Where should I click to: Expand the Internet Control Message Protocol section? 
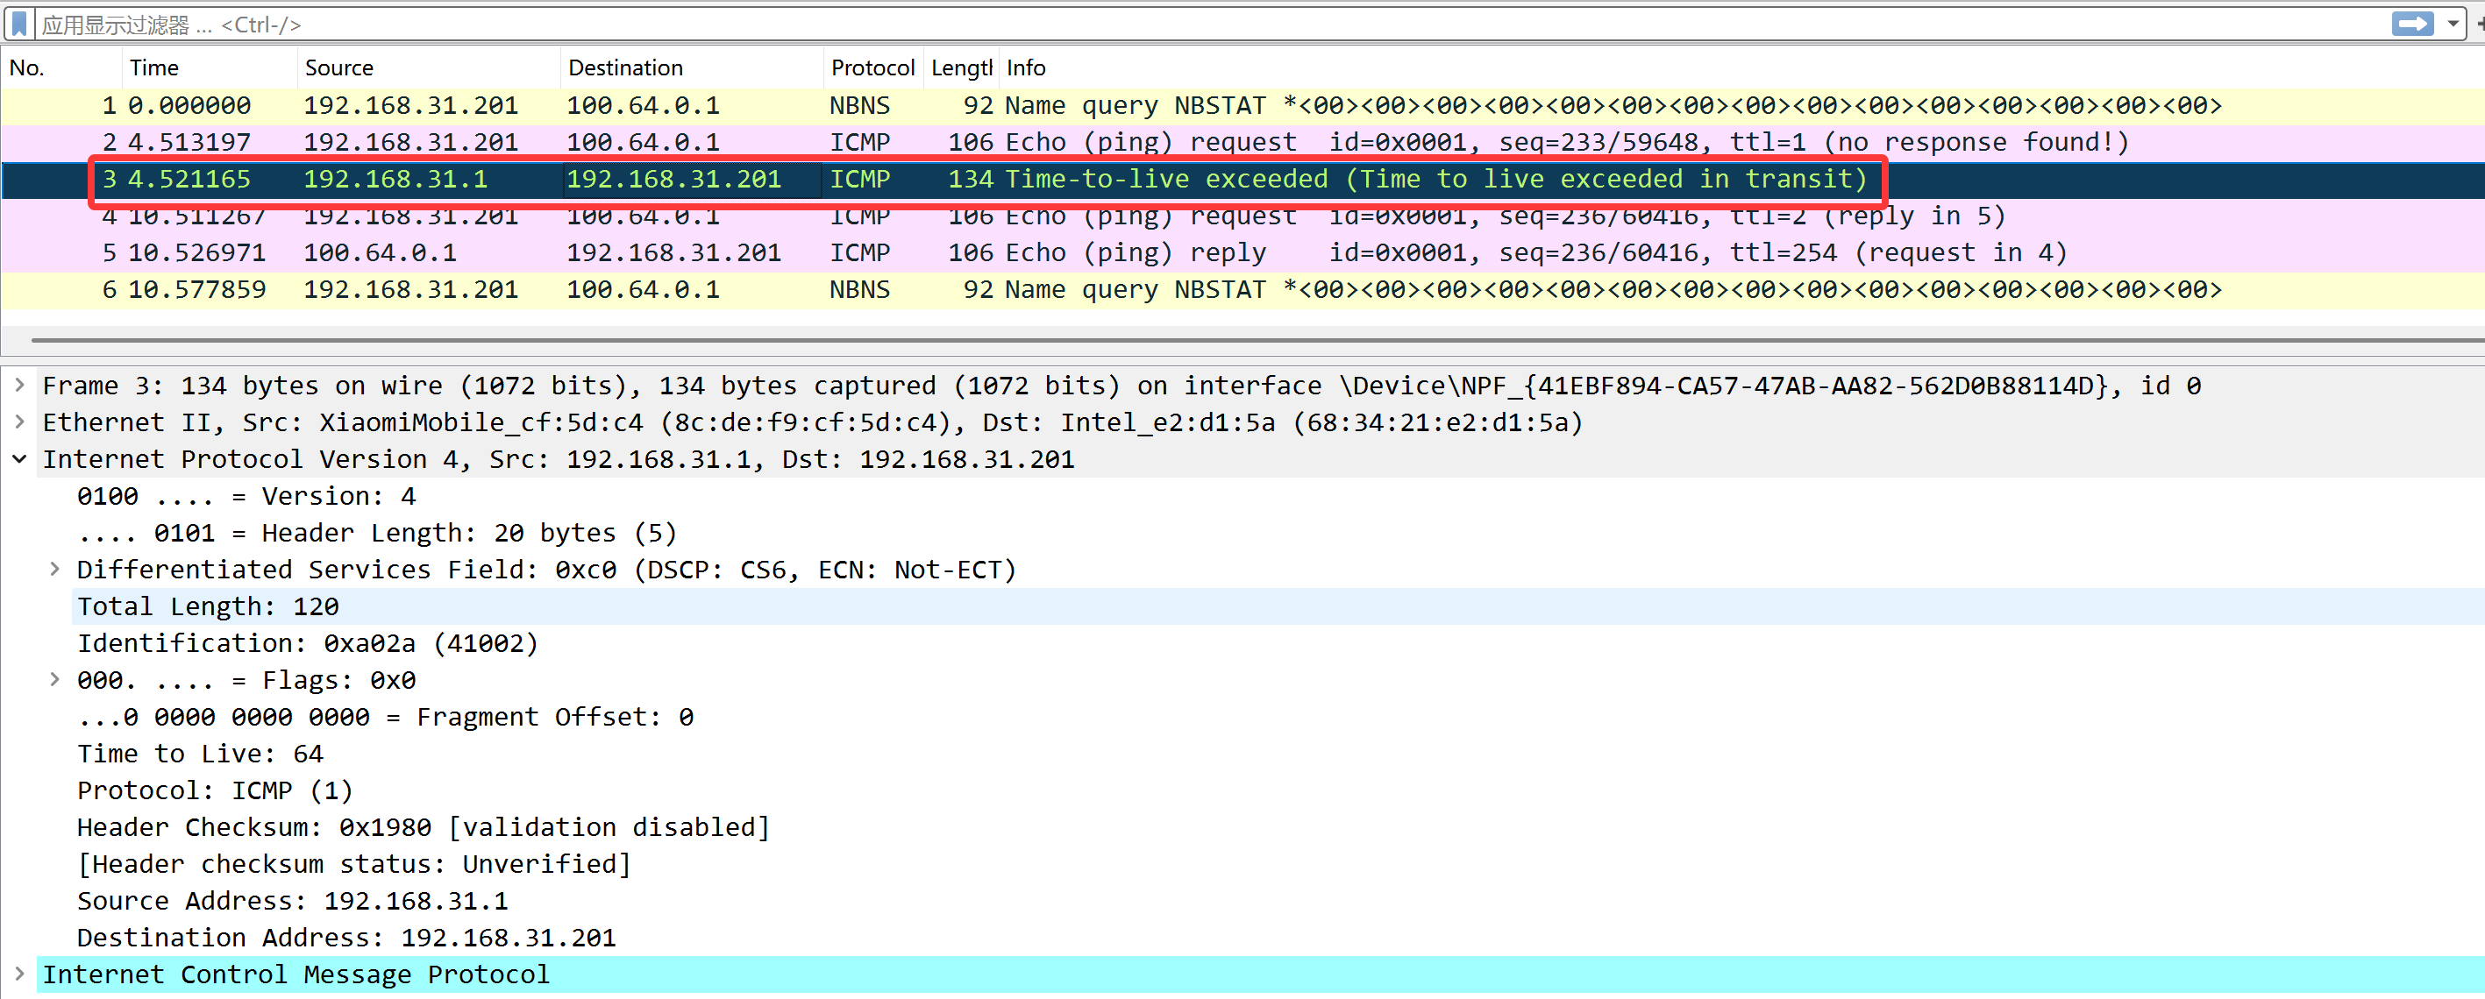[x=19, y=973]
